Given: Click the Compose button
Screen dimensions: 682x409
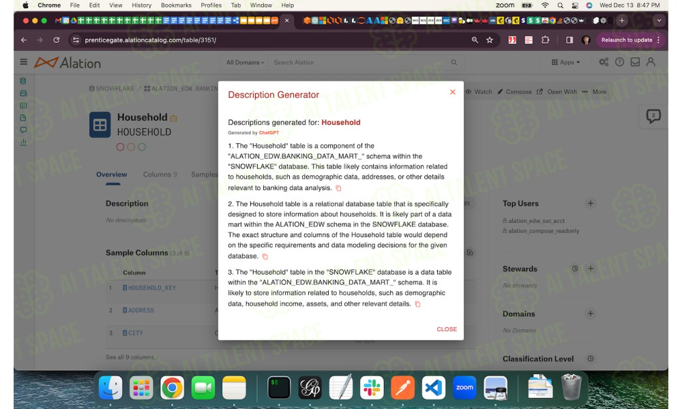Looking at the screenshot, I should [514, 92].
